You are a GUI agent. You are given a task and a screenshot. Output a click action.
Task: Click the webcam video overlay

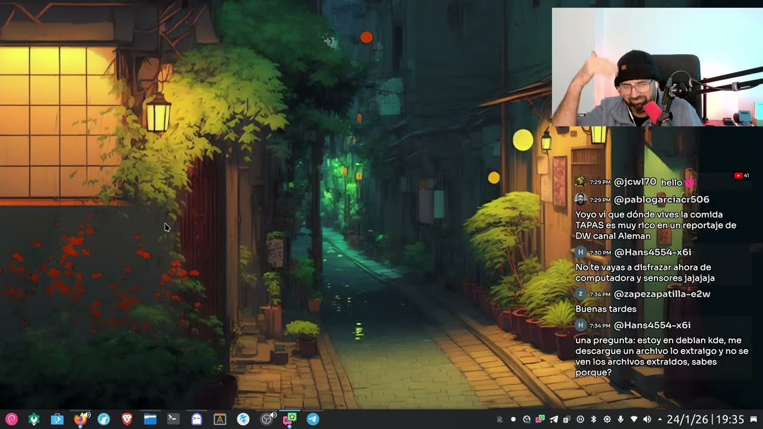coord(657,67)
